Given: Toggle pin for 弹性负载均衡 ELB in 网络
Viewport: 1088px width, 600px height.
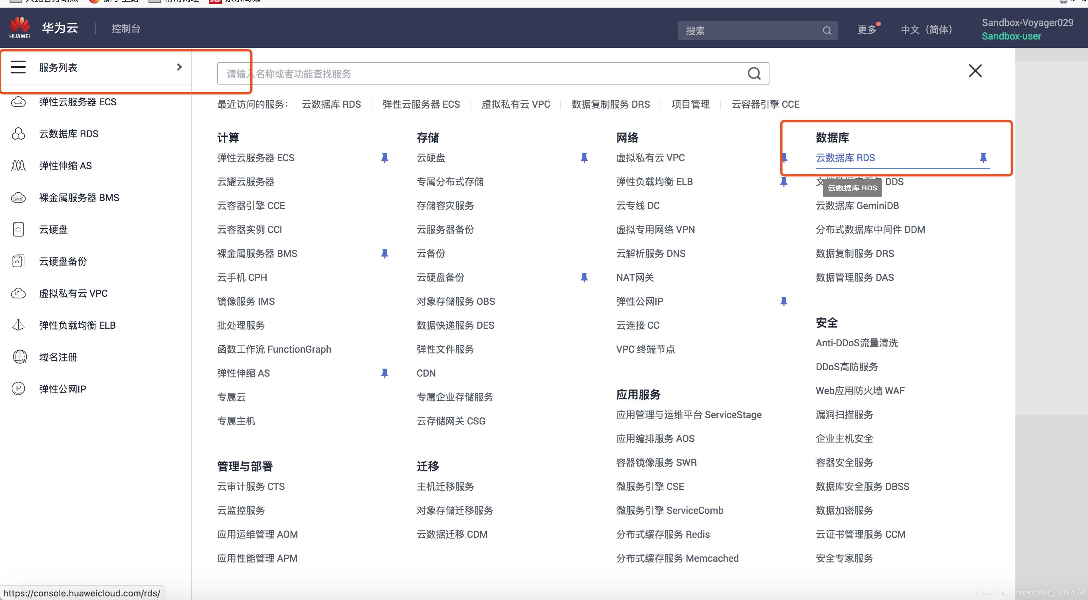Looking at the screenshot, I should [784, 182].
